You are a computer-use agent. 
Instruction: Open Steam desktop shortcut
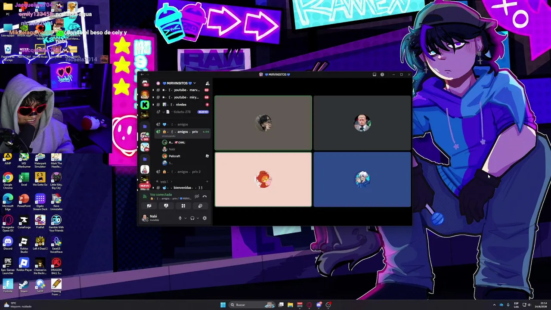pos(24,286)
